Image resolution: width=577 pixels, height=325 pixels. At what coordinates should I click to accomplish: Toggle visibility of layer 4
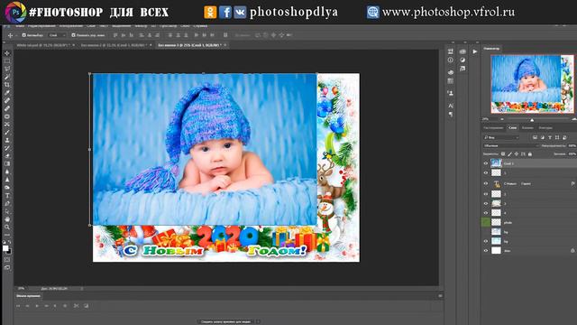pos(486,213)
